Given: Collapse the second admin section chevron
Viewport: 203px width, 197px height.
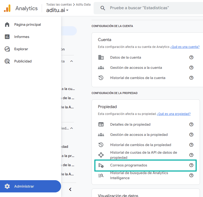Looking at the screenshot, I should [x=71, y=128].
